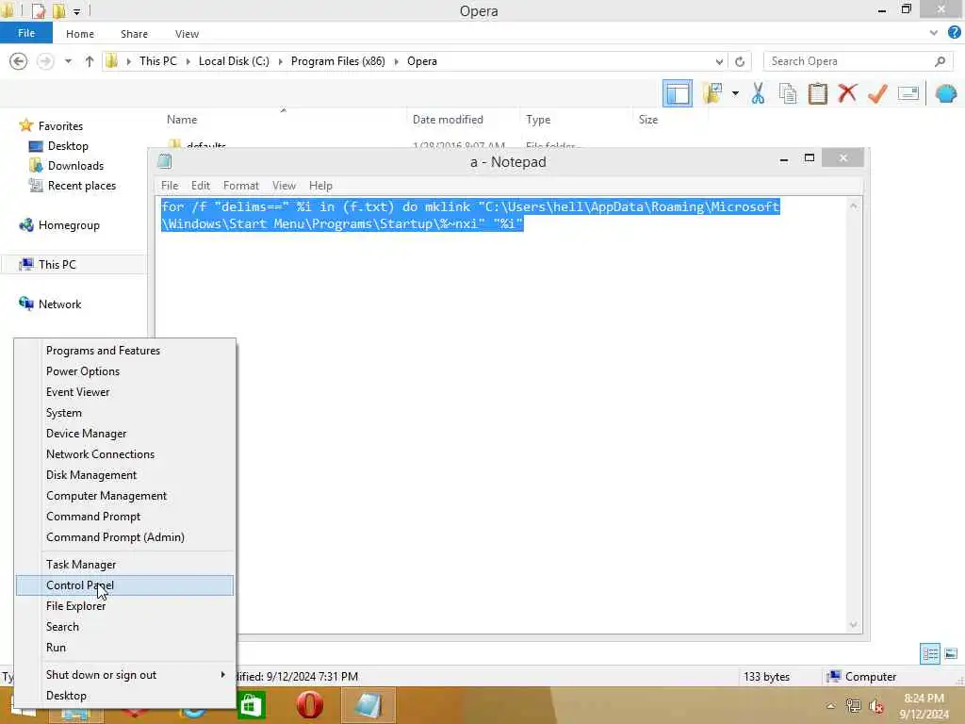Open the Explorer View ribbon tab
The width and height of the screenshot is (965, 724).
click(187, 34)
